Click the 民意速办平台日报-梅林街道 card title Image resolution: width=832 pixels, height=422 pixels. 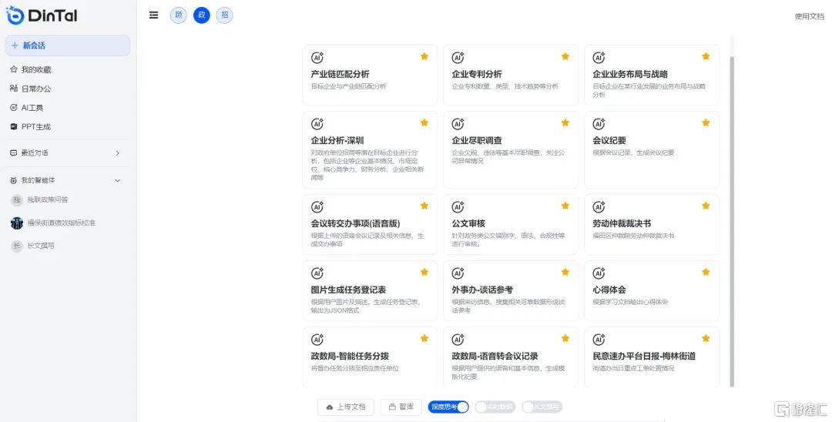644,357
